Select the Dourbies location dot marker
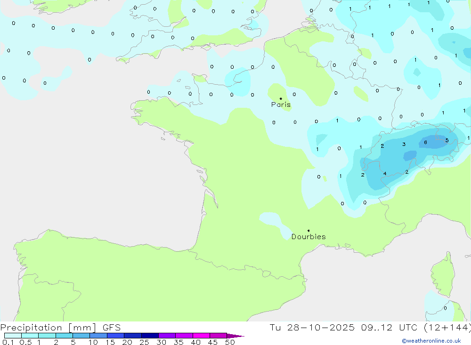 click(309, 231)
